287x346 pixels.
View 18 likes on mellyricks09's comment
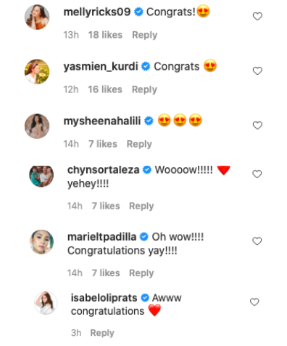[105, 35]
